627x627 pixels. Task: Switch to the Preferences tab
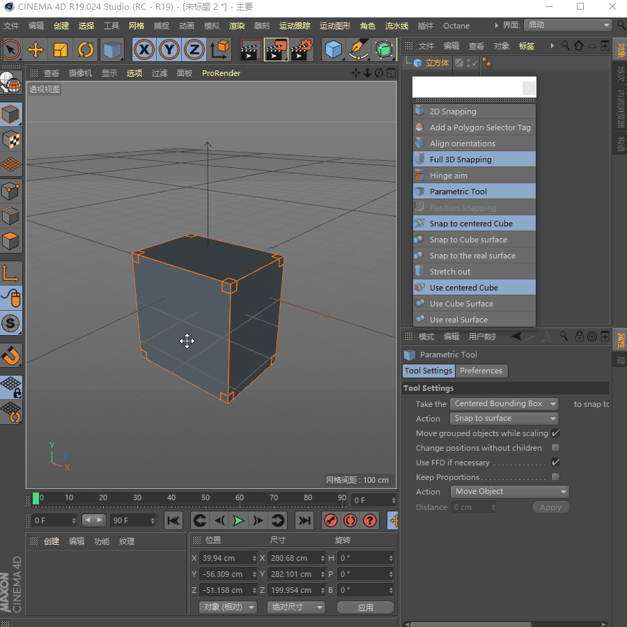pos(481,371)
